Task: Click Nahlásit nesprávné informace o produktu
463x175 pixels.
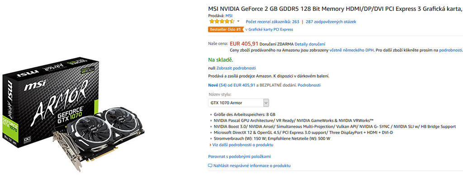Action: (x=252, y=166)
